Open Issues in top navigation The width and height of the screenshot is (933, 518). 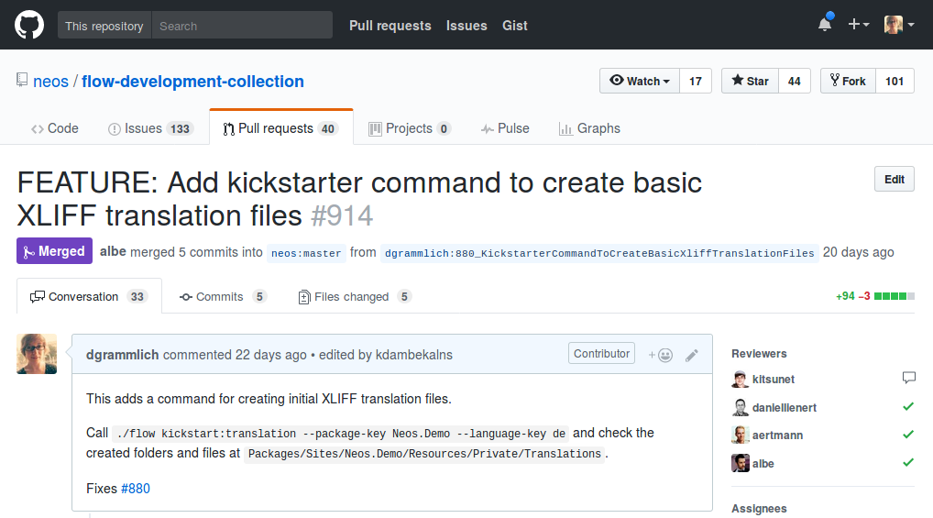(466, 26)
